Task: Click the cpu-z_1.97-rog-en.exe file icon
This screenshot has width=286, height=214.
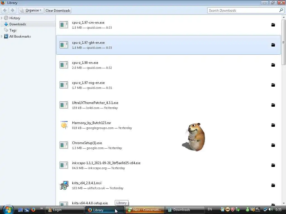Action: [64, 85]
